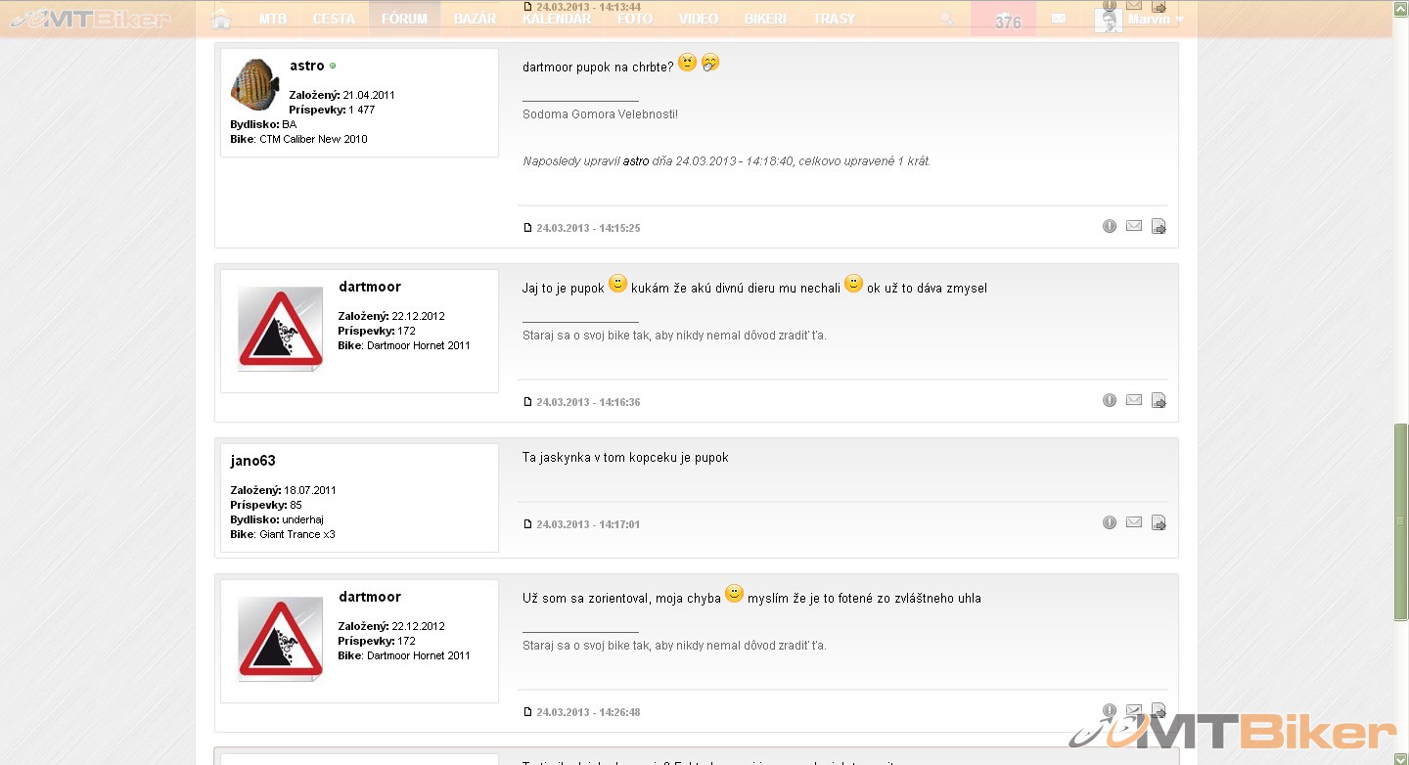
Task: Click the MTBiker logo in the header
Action: tap(88, 19)
